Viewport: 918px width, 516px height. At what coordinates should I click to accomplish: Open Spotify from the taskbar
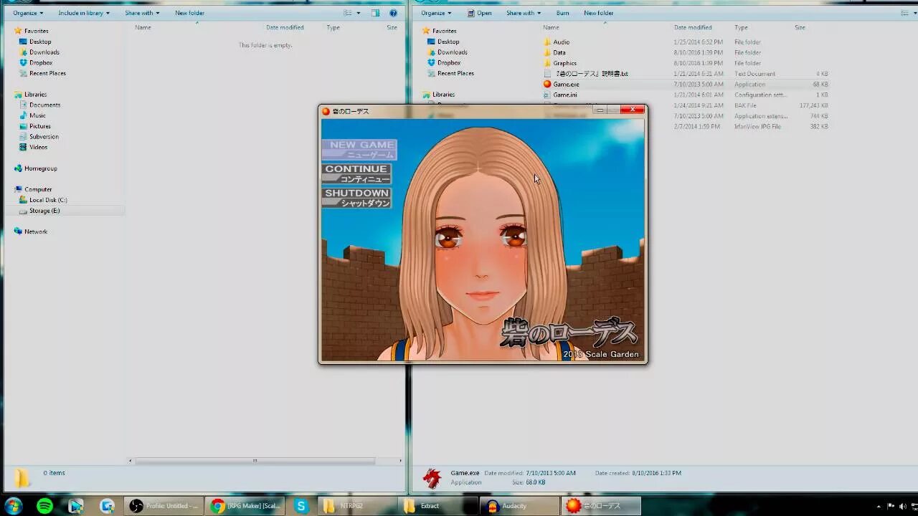coord(44,506)
